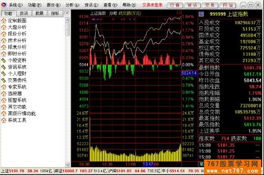Close the left function panel with X
Viewport: 264px width, 175px height.
[67, 13]
